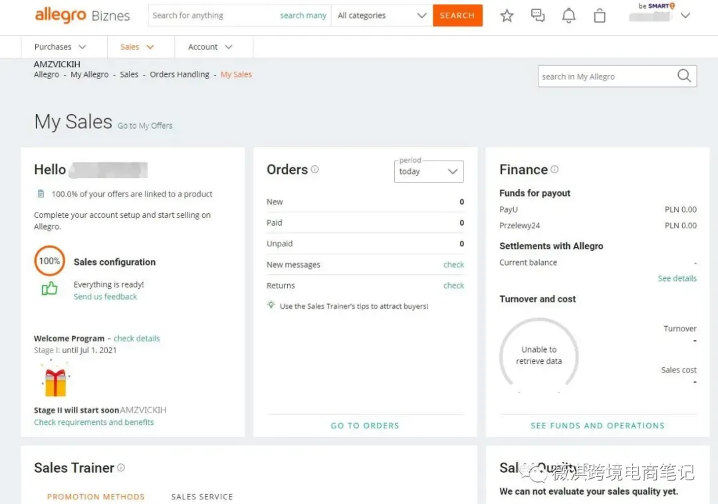
Task: Expand the Sales menu
Action: tap(138, 46)
